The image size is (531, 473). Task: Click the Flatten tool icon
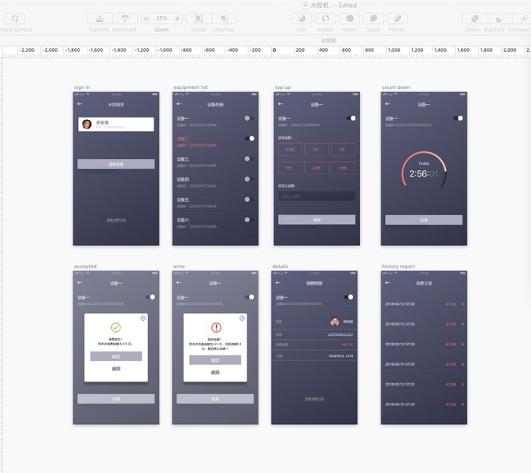(397, 18)
